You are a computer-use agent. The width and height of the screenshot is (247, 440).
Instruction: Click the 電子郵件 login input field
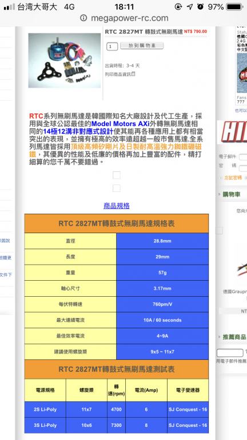243,157
